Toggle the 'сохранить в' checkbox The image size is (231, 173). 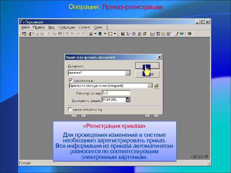[71, 80]
